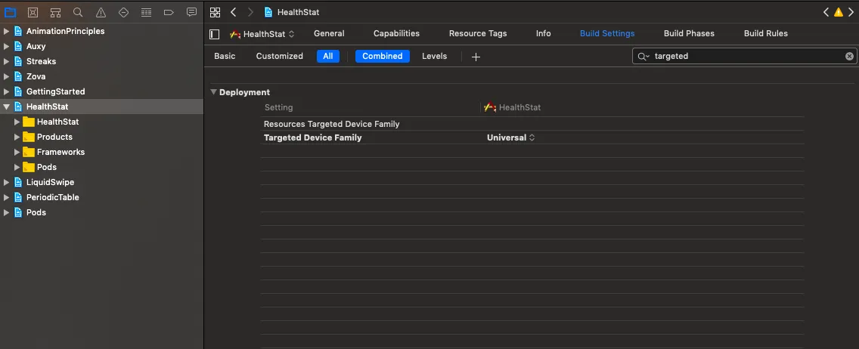The image size is (859, 349).
Task: Select the PeriodicTable project row
Action: click(x=101, y=197)
